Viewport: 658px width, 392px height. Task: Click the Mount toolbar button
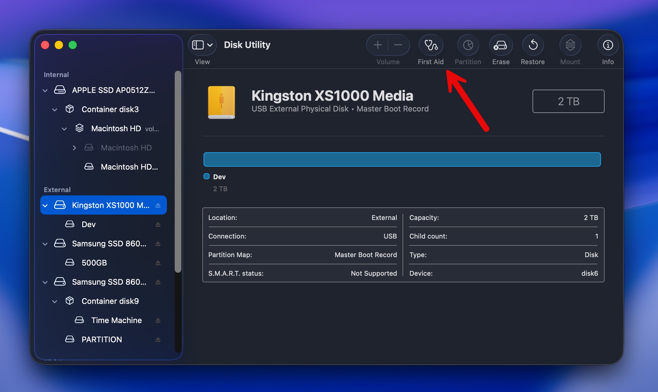[570, 45]
